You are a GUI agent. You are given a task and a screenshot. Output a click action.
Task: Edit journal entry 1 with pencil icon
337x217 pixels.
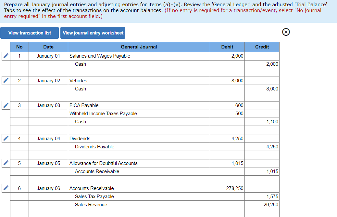tap(6, 56)
